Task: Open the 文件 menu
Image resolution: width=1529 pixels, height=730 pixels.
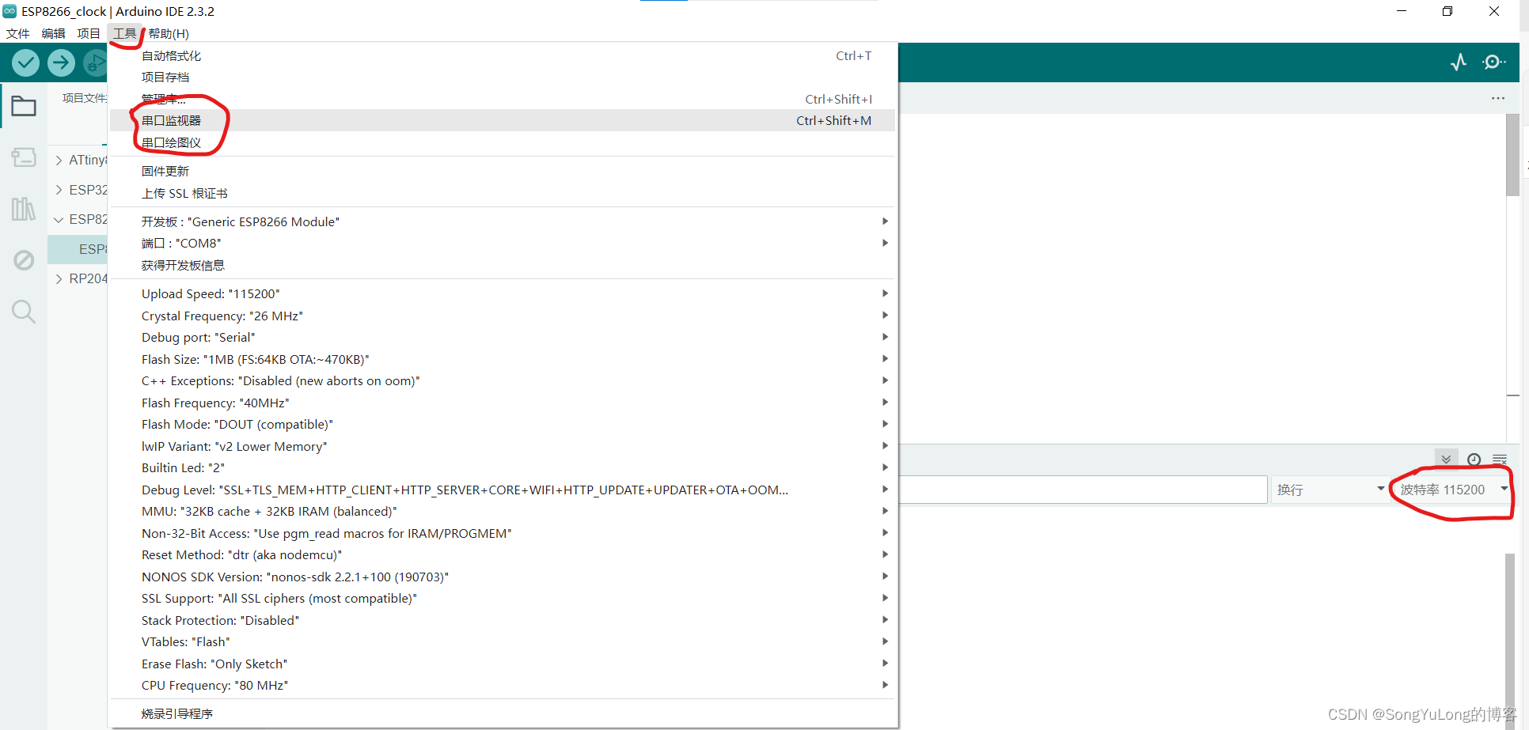Action: [17, 33]
